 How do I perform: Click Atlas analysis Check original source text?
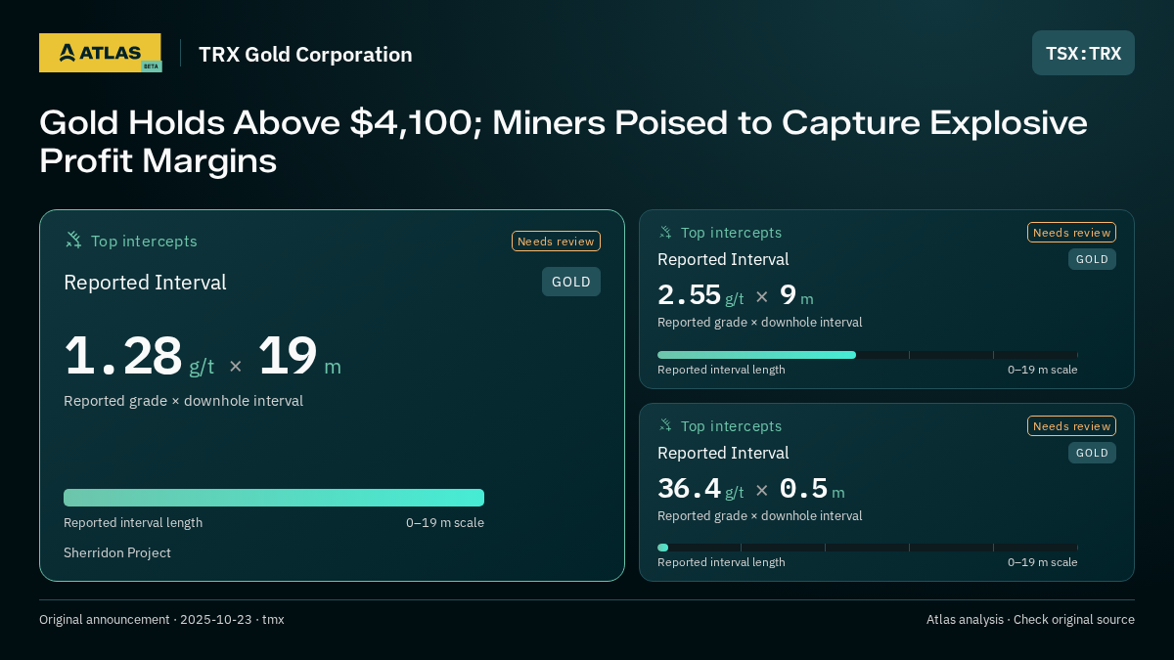coord(1030,620)
